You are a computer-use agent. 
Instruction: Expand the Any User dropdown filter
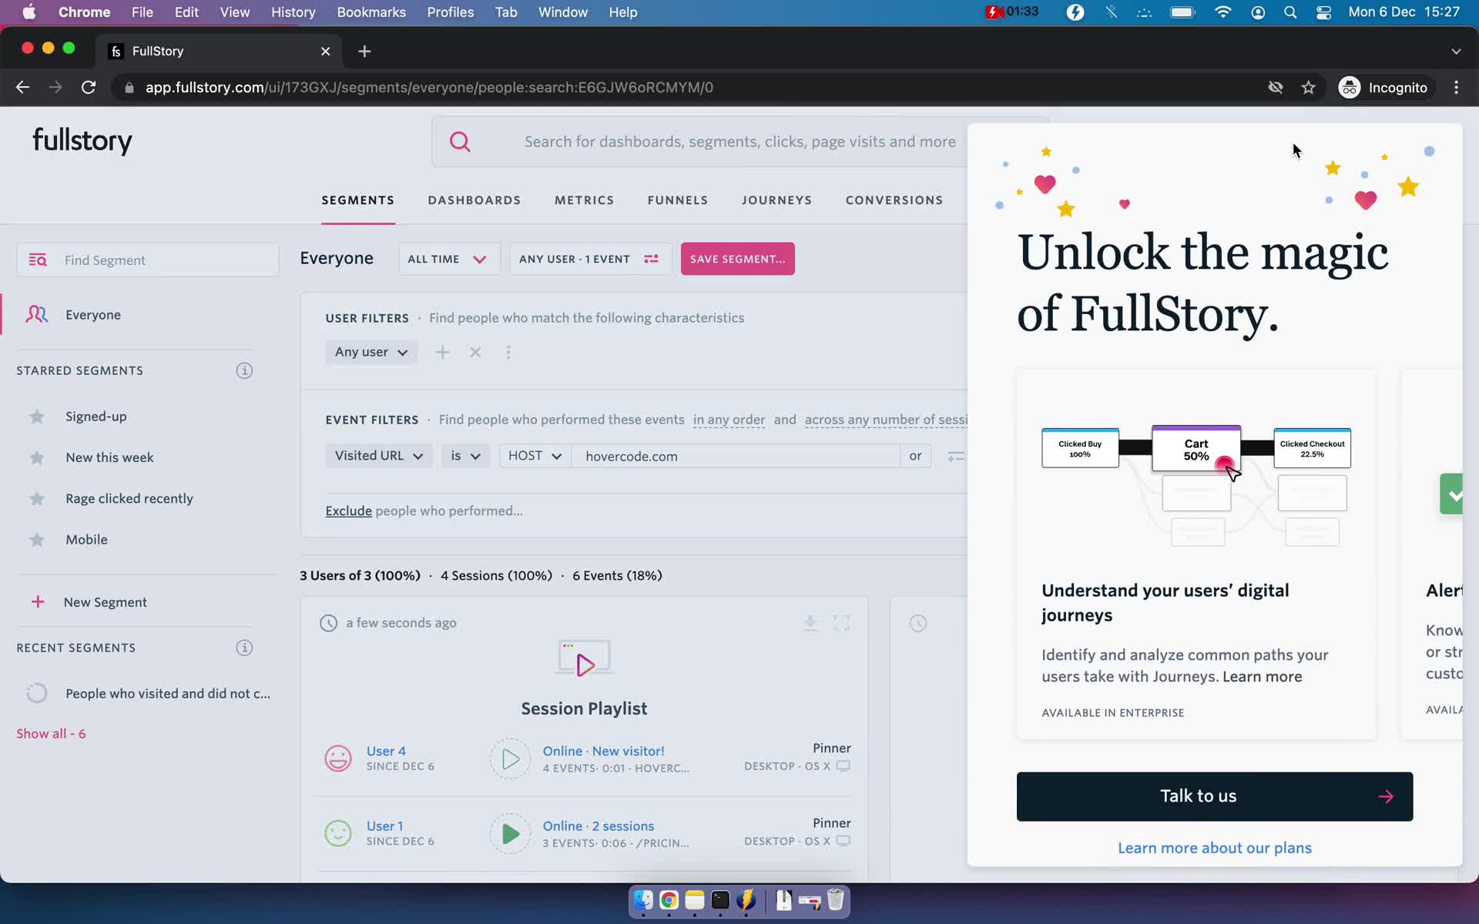click(x=370, y=351)
